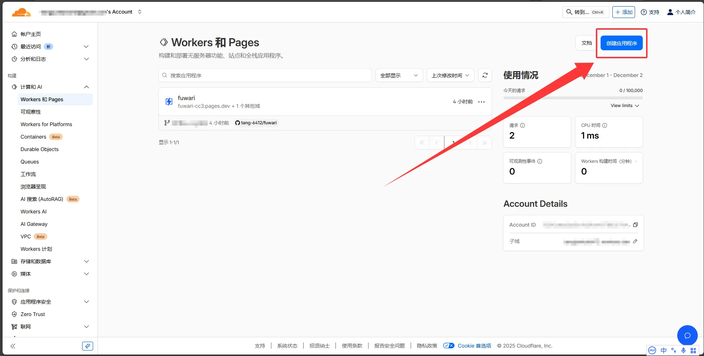Expand the 最近访问 section
This screenshot has height=356, width=704.
click(87, 47)
